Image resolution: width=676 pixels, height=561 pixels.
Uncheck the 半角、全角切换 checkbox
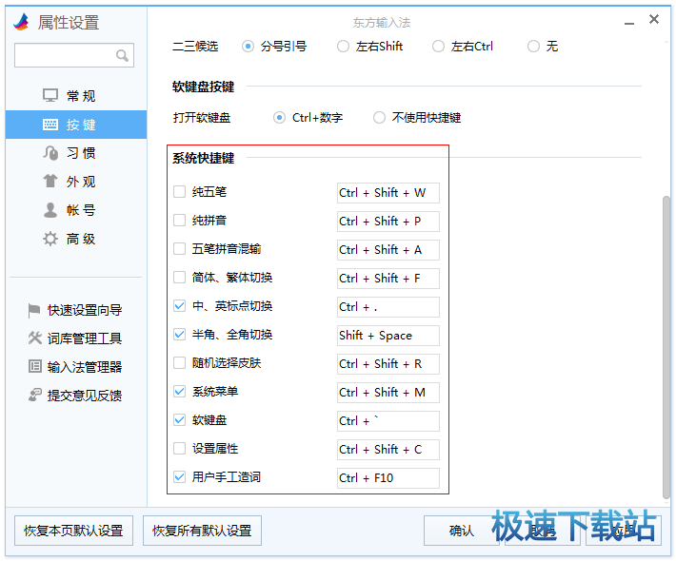179,334
